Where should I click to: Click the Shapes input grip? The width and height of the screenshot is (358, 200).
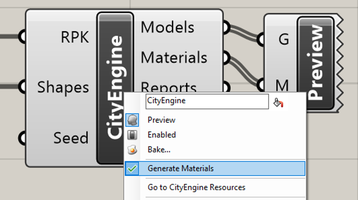click(22, 87)
